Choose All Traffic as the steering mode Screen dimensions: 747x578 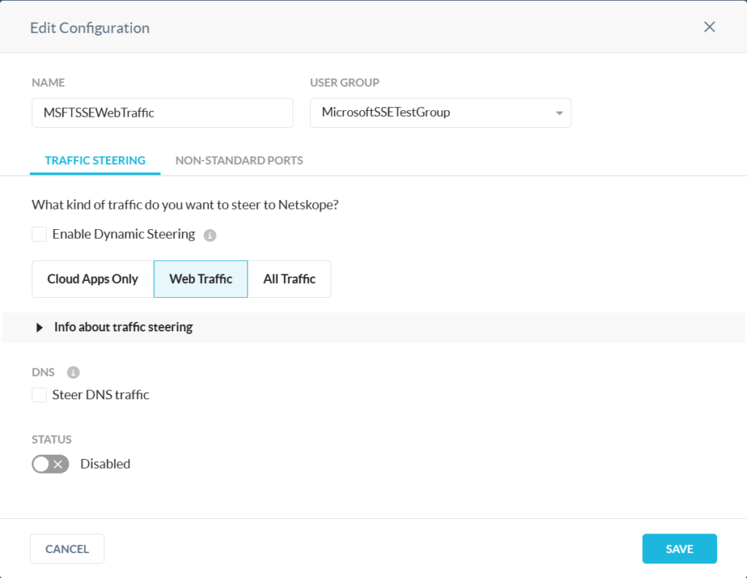click(289, 279)
